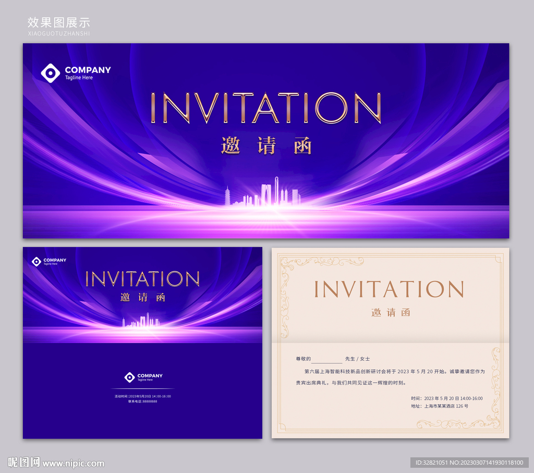Viewport: 534px width, 473px height.
Task: Open the www.nipic.com link
Action: [74, 463]
